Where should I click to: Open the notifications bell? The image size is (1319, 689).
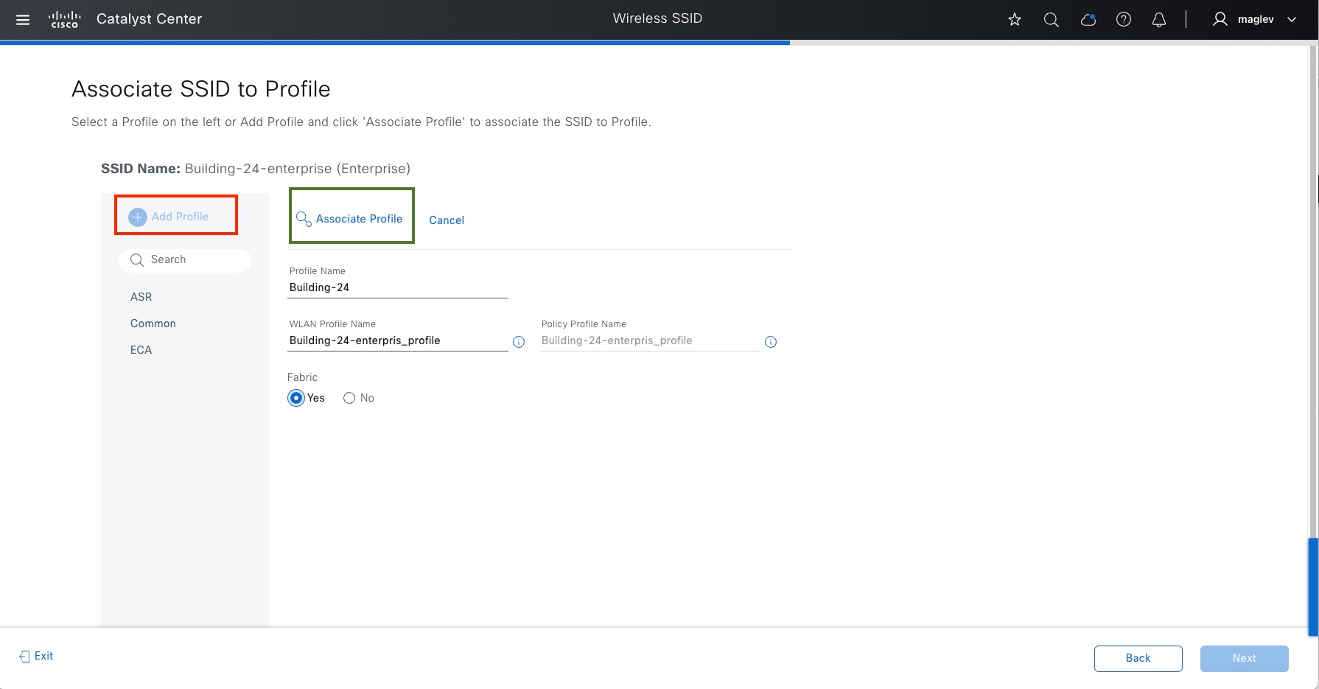pyautogui.click(x=1159, y=20)
